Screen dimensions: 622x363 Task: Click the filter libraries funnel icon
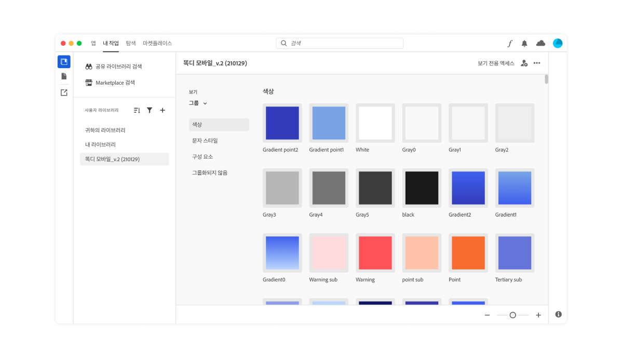coord(150,110)
